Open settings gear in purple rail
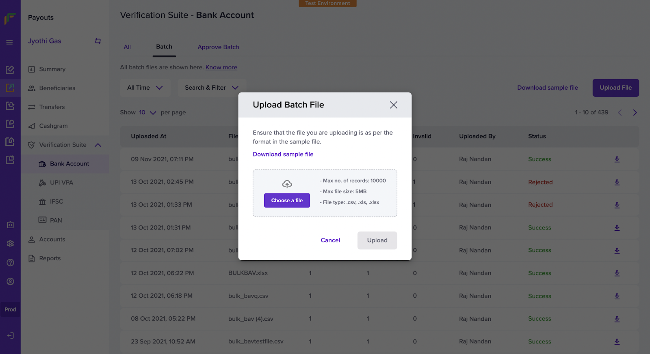 click(x=10, y=244)
